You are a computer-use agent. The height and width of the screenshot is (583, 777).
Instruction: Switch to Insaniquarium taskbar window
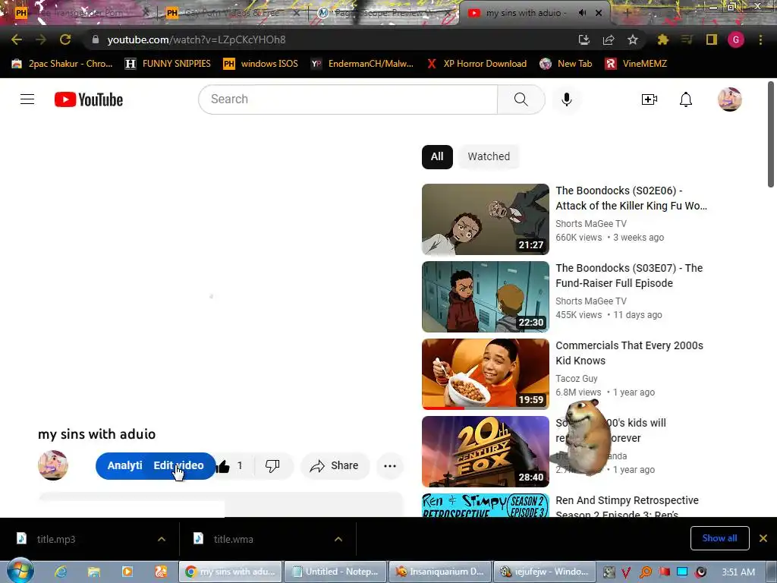(440, 572)
